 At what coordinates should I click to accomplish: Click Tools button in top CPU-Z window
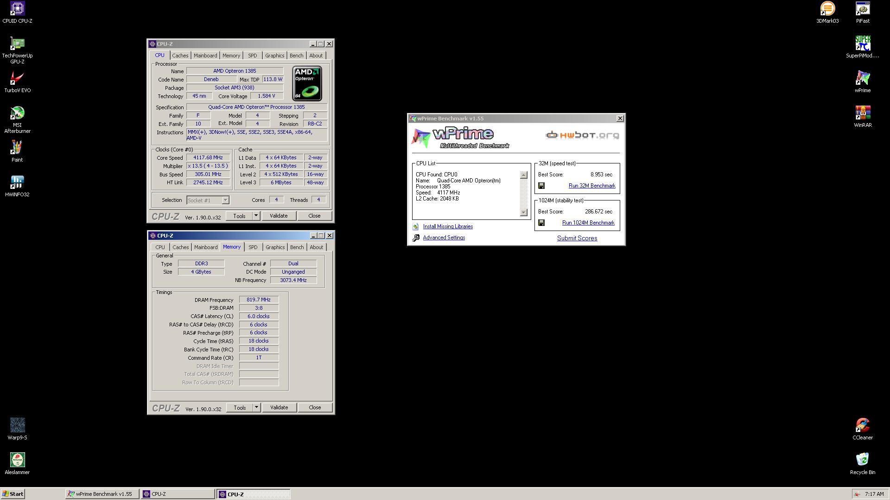tap(239, 216)
